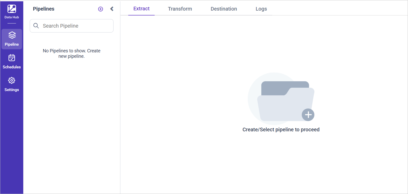Open the Schedules calendar icon

coord(12,58)
